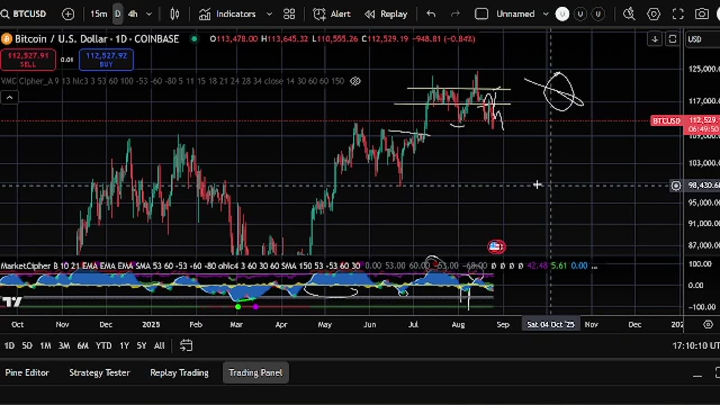
Task: Set the date range to 5D
Action: pos(27,346)
